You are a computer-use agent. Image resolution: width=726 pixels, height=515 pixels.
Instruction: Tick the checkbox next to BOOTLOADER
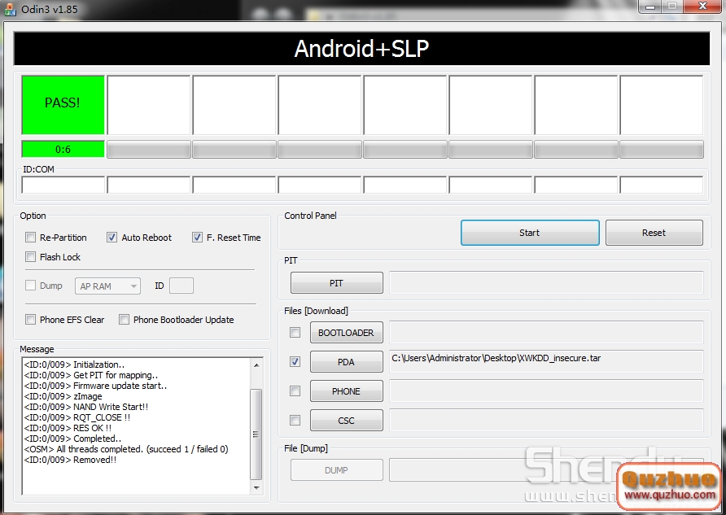[x=295, y=332]
